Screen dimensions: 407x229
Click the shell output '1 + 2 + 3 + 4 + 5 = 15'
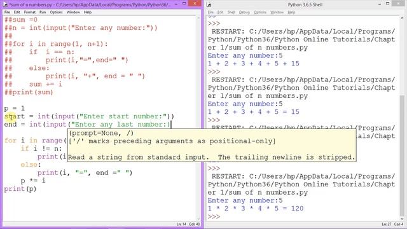(253, 112)
